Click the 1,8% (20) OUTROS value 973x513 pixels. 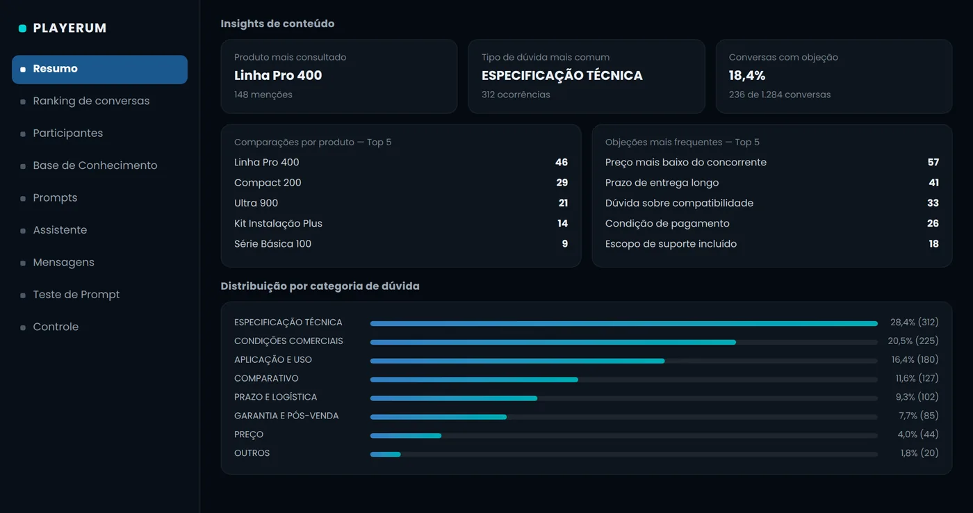click(x=919, y=453)
